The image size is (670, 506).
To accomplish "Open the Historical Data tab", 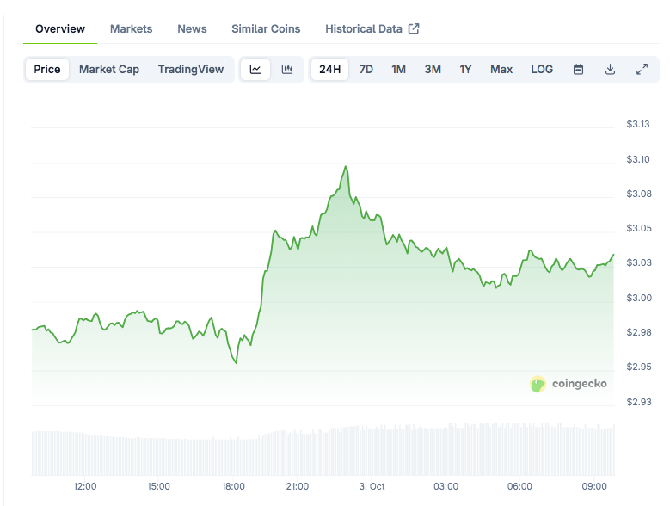I will pyautogui.click(x=372, y=28).
